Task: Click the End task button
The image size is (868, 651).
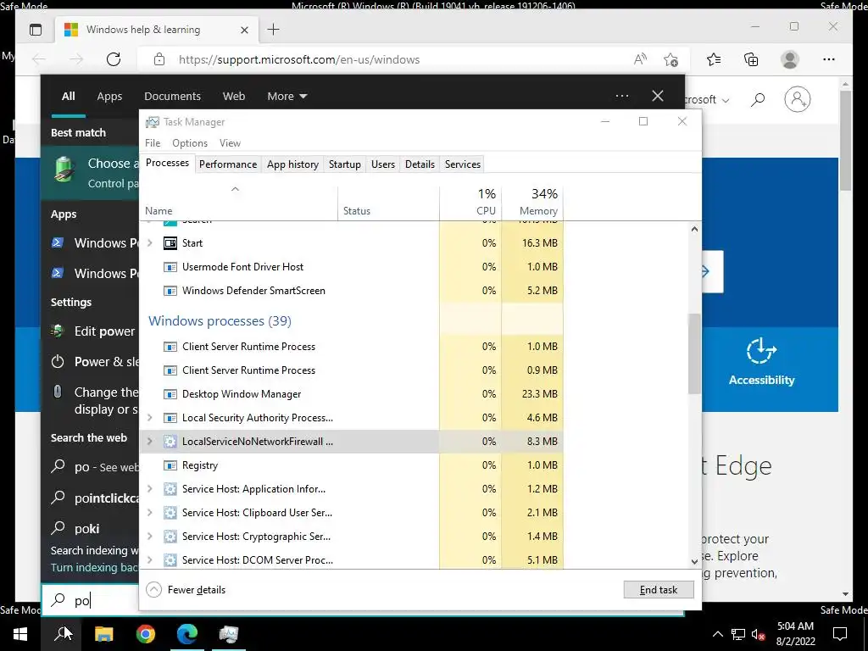Action: tap(658, 590)
